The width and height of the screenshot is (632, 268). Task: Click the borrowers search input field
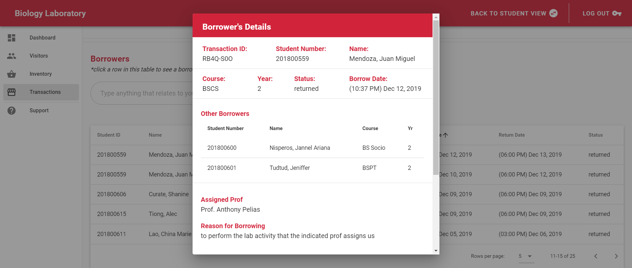(x=145, y=93)
